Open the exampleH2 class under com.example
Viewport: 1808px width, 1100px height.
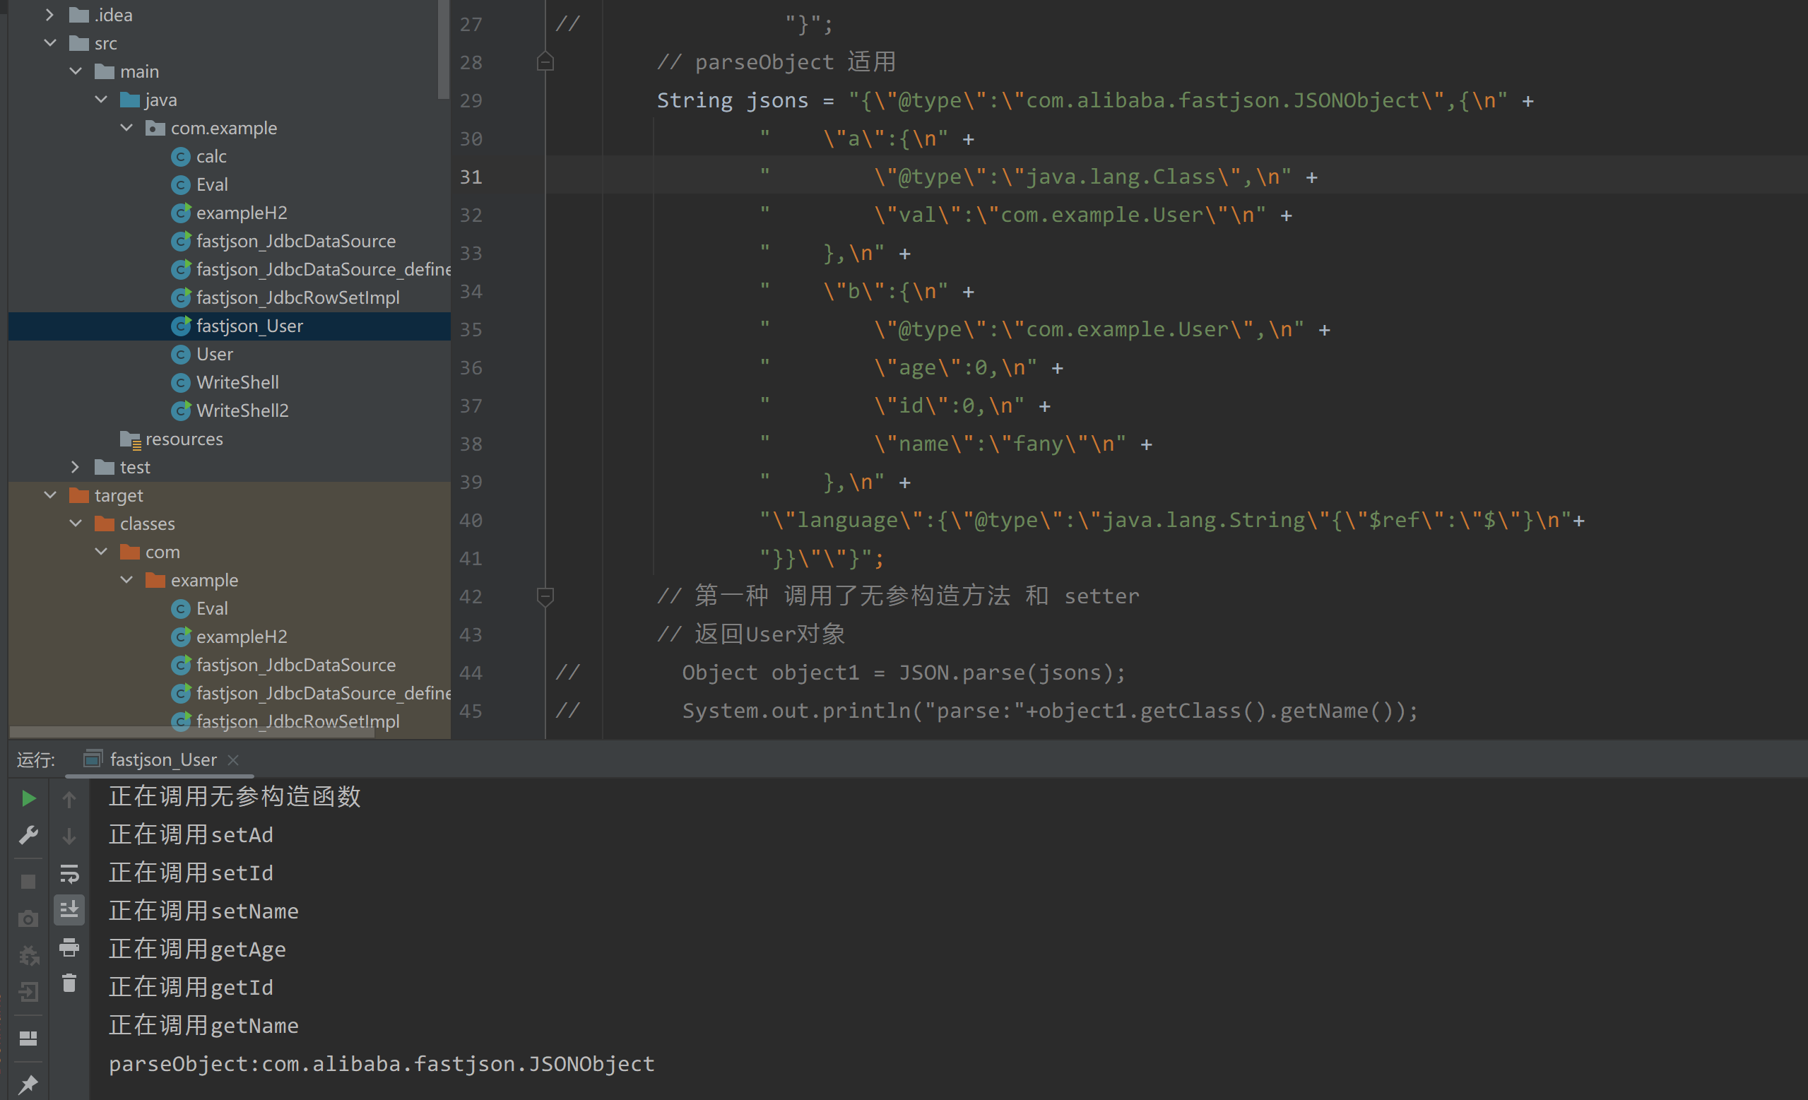click(242, 213)
